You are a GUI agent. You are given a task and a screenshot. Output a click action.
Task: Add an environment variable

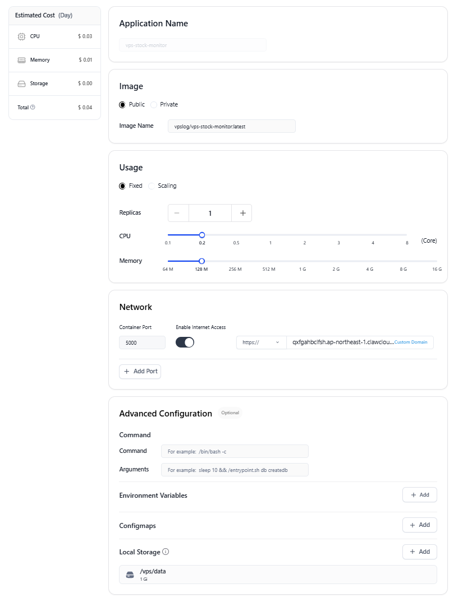(x=420, y=495)
